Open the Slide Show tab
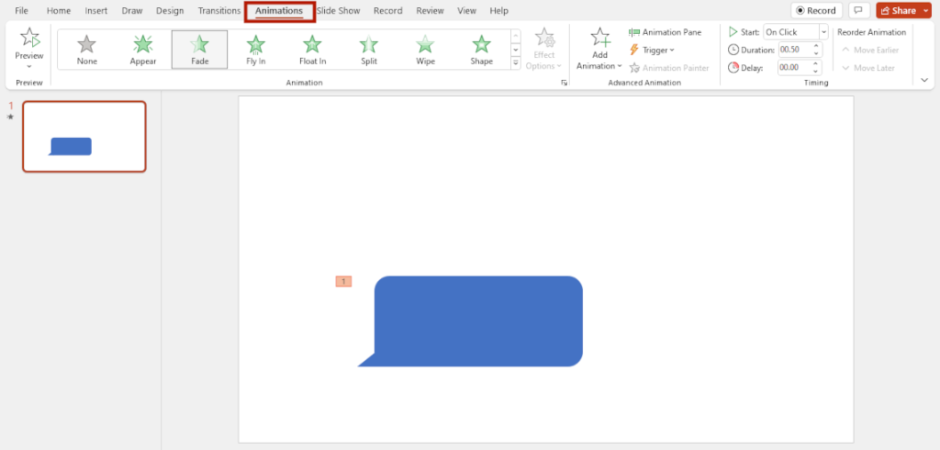The width and height of the screenshot is (940, 450). [x=339, y=11]
